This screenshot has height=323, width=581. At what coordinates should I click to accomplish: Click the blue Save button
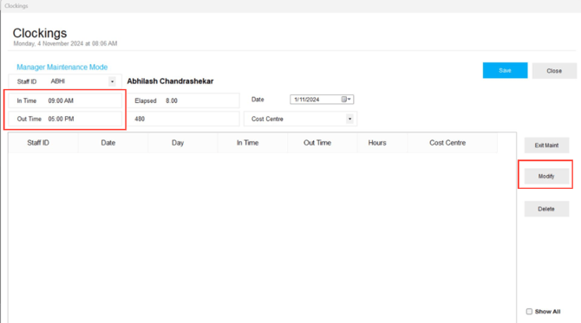(505, 70)
